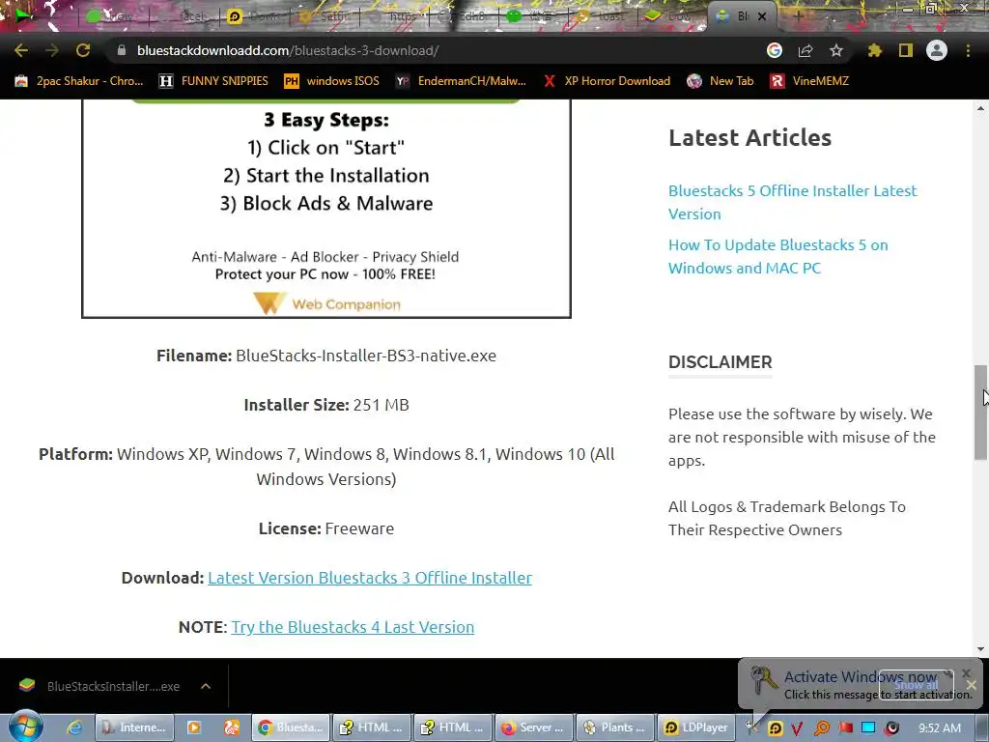Viewport: 989px width, 742px height.
Task: Click the blue monitor tray icon
Action: pos(868,728)
